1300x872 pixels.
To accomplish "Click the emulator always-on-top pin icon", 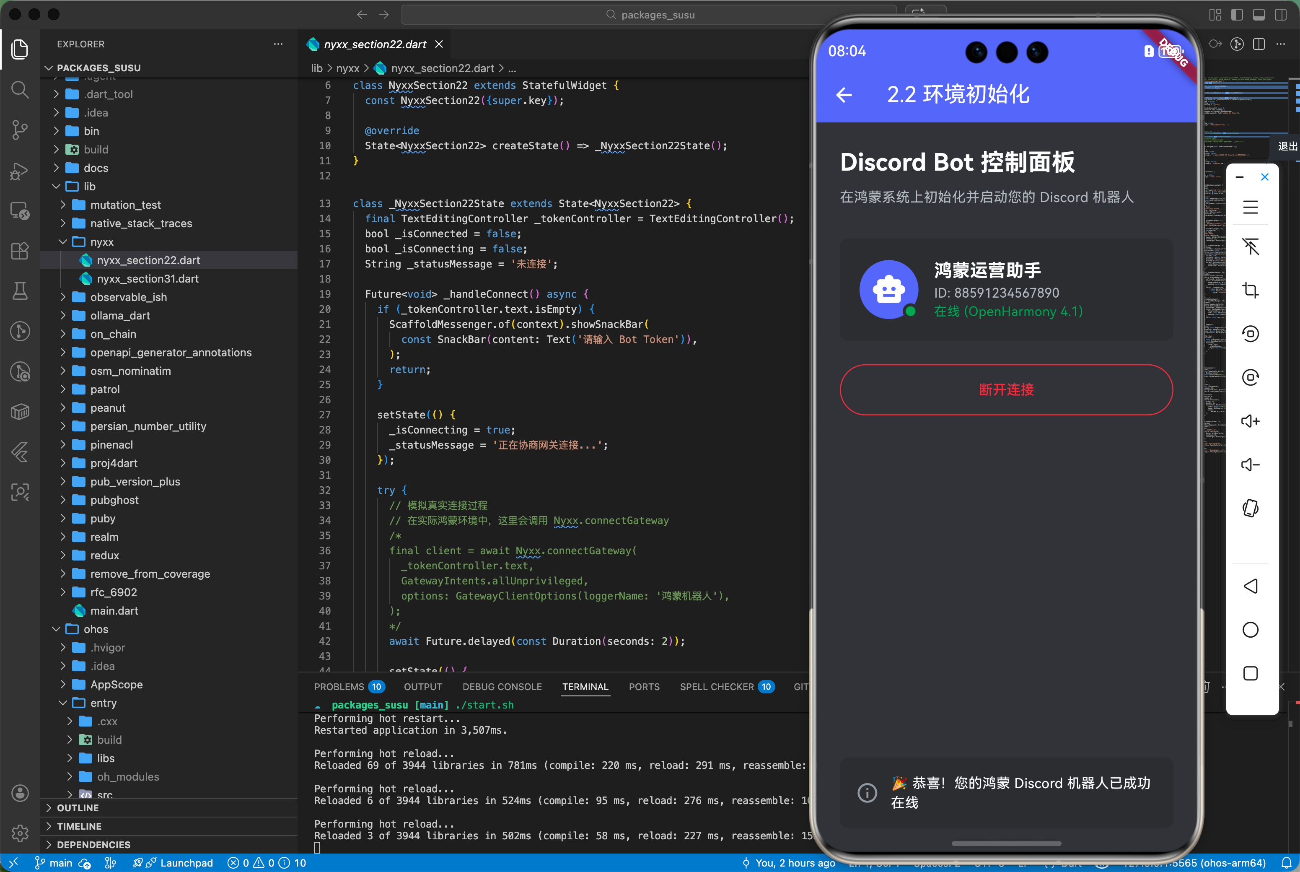I will (1250, 247).
